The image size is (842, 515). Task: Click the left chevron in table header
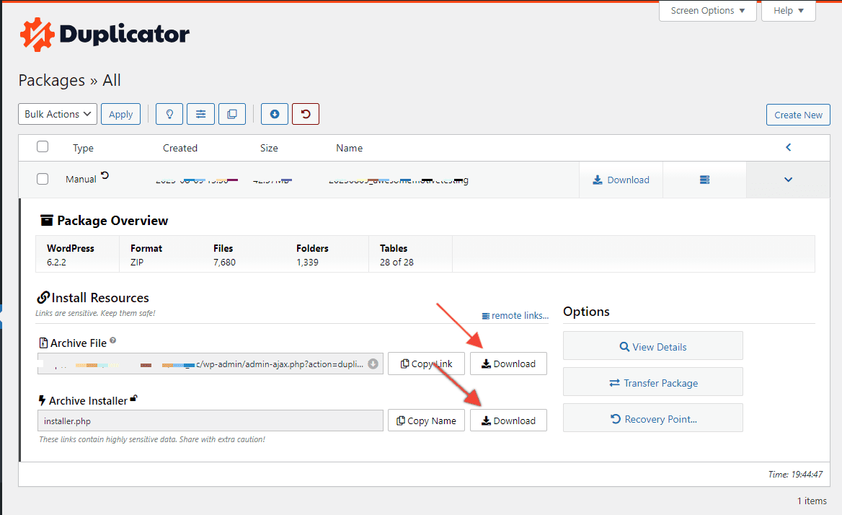pyautogui.click(x=789, y=147)
